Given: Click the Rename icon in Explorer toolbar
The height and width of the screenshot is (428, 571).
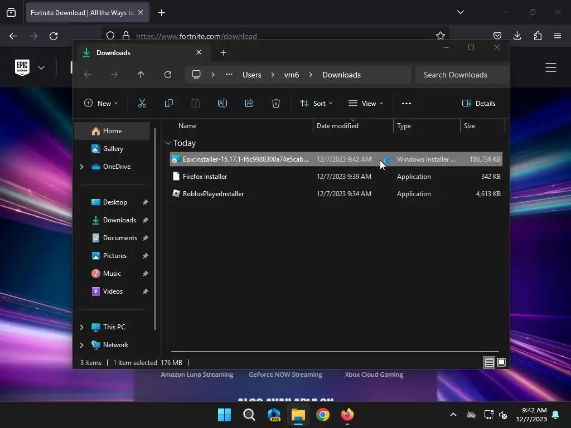Looking at the screenshot, I should click(222, 103).
